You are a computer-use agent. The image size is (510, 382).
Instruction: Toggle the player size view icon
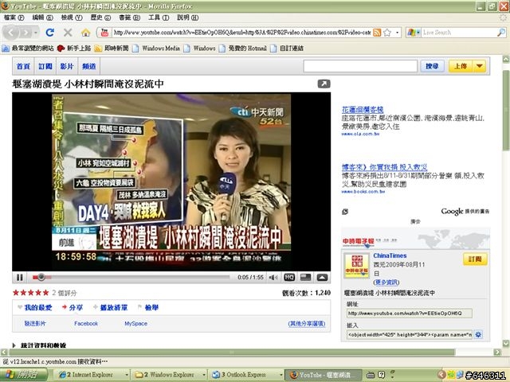point(305,277)
